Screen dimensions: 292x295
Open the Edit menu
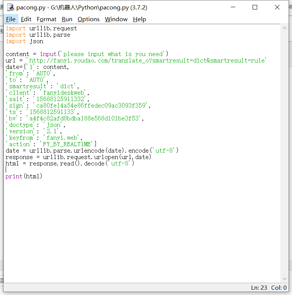pyautogui.click(x=26, y=19)
